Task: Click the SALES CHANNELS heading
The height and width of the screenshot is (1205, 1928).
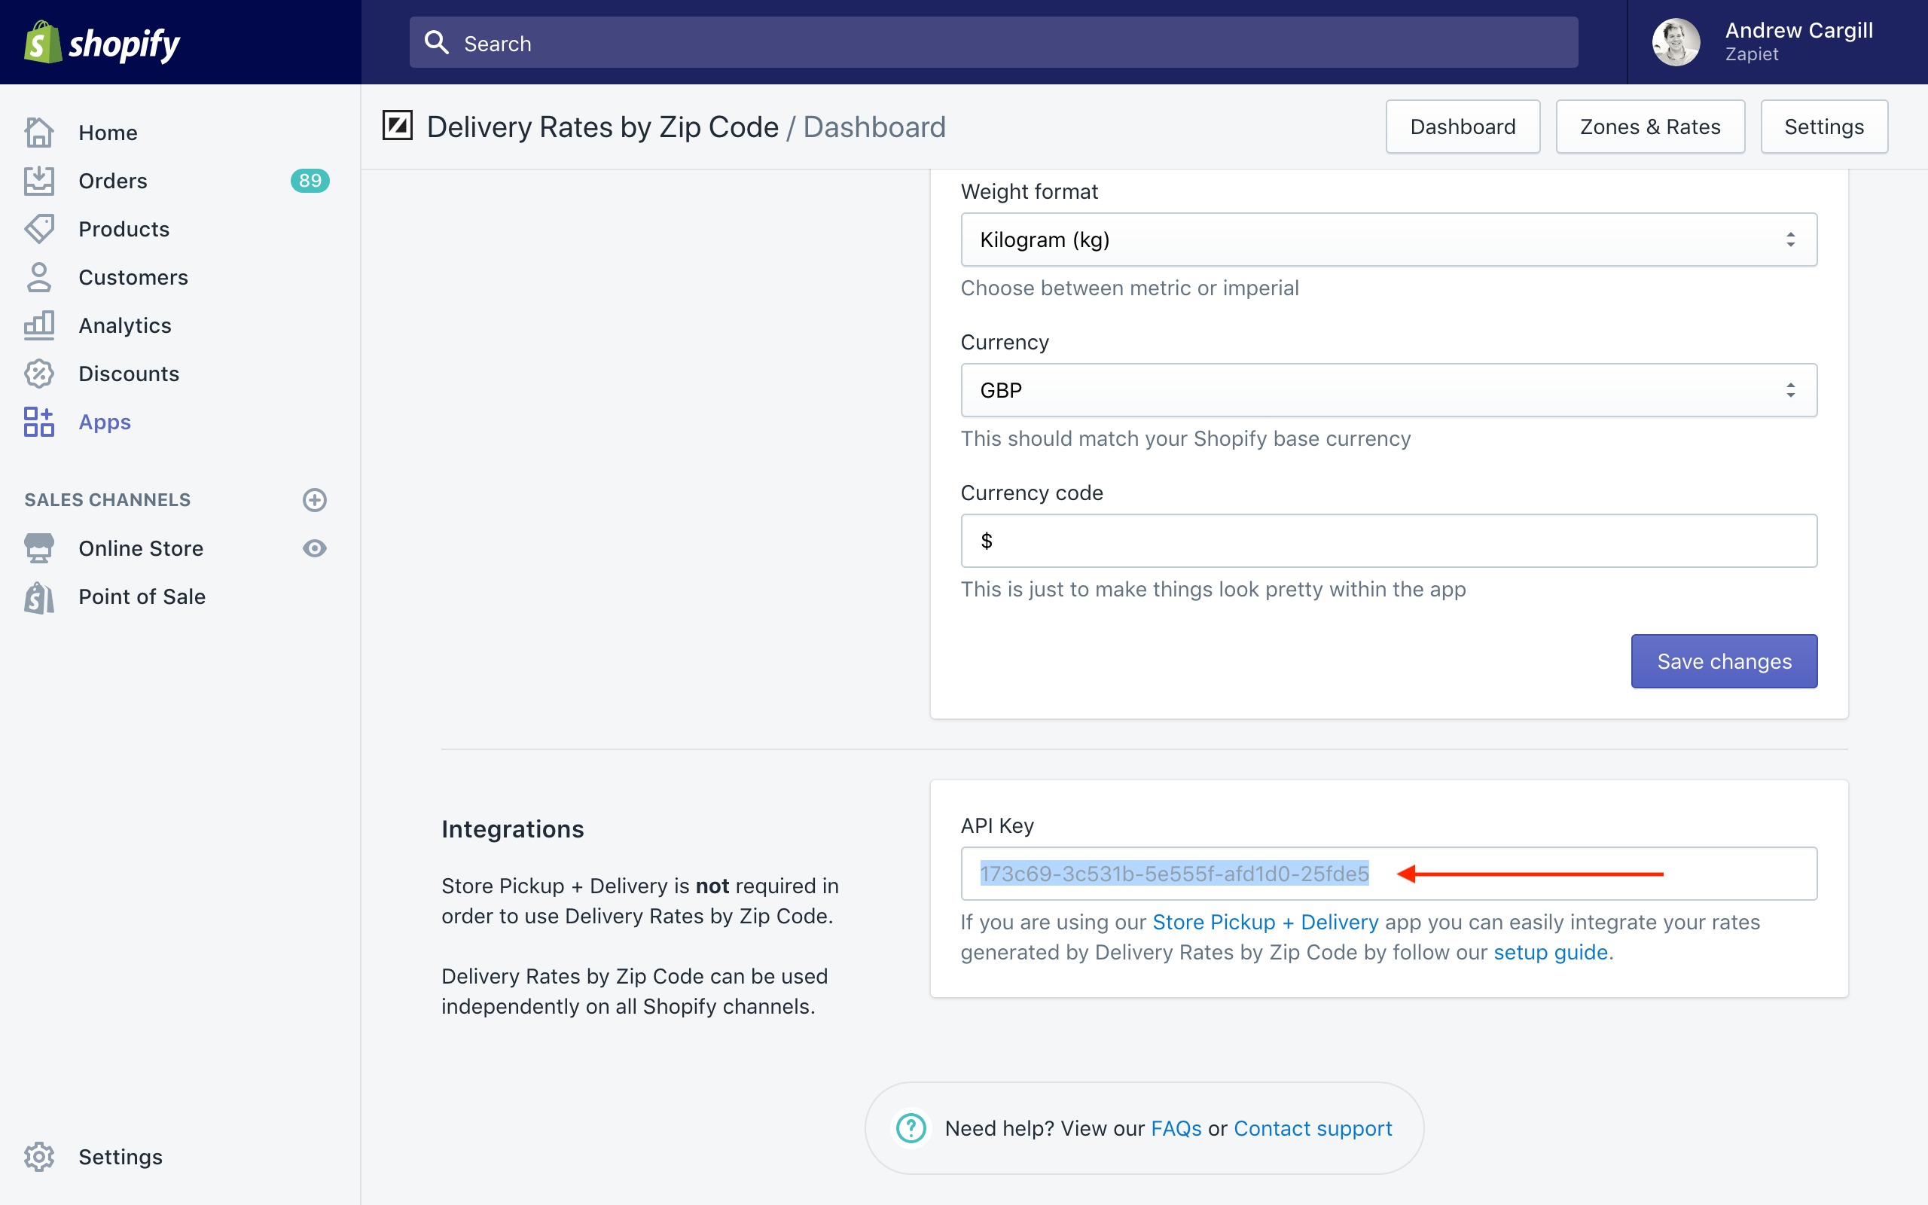Action: [x=108, y=499]
